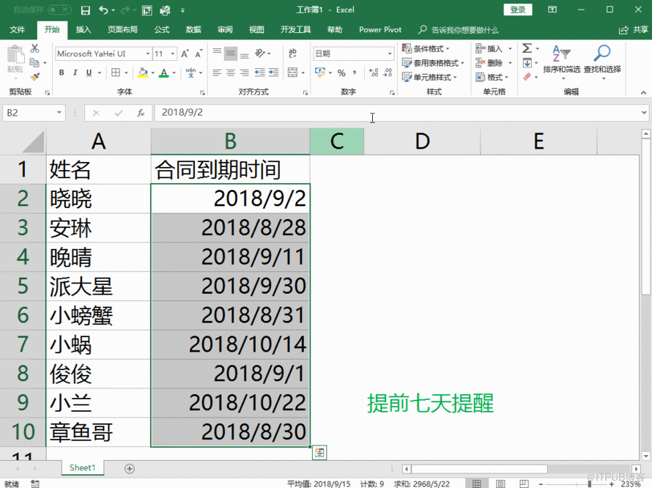Select the Sheet1 tab
Viewport: 652px width, 488px height.
pyautogui.click(x=82, y=467)
